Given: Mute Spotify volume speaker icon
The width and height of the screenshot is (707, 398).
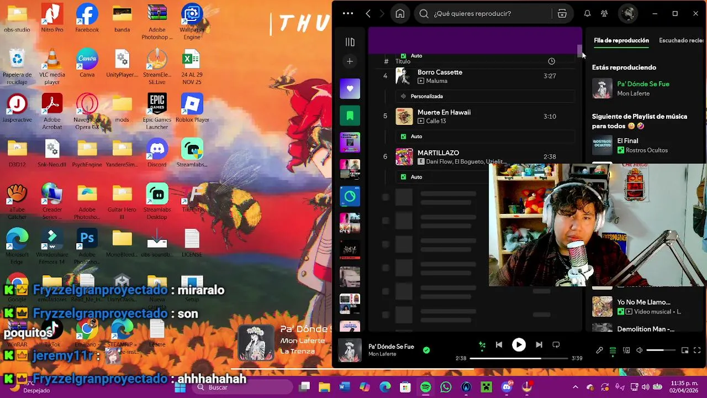Looking at the screenshot, I should pyautogui.click(x=640, y=350).
